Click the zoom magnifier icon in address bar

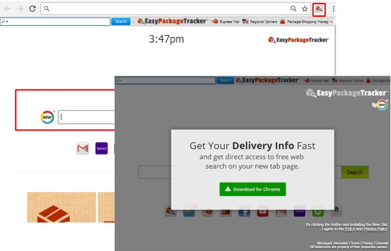(x=294, y=9)
